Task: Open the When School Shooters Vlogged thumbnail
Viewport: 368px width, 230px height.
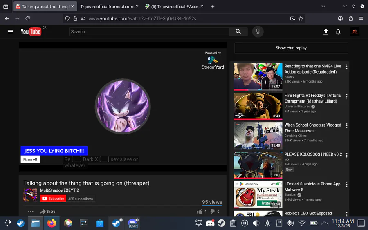Action: tap(258, 136)
